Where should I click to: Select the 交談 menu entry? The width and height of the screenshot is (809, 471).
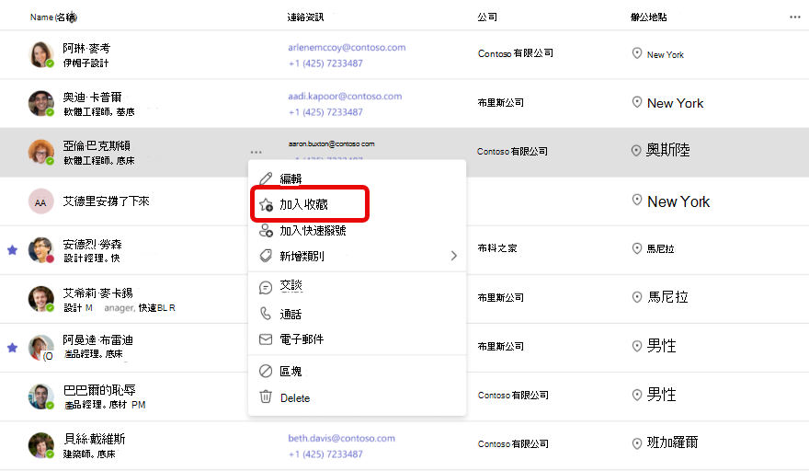pos(357,287)
